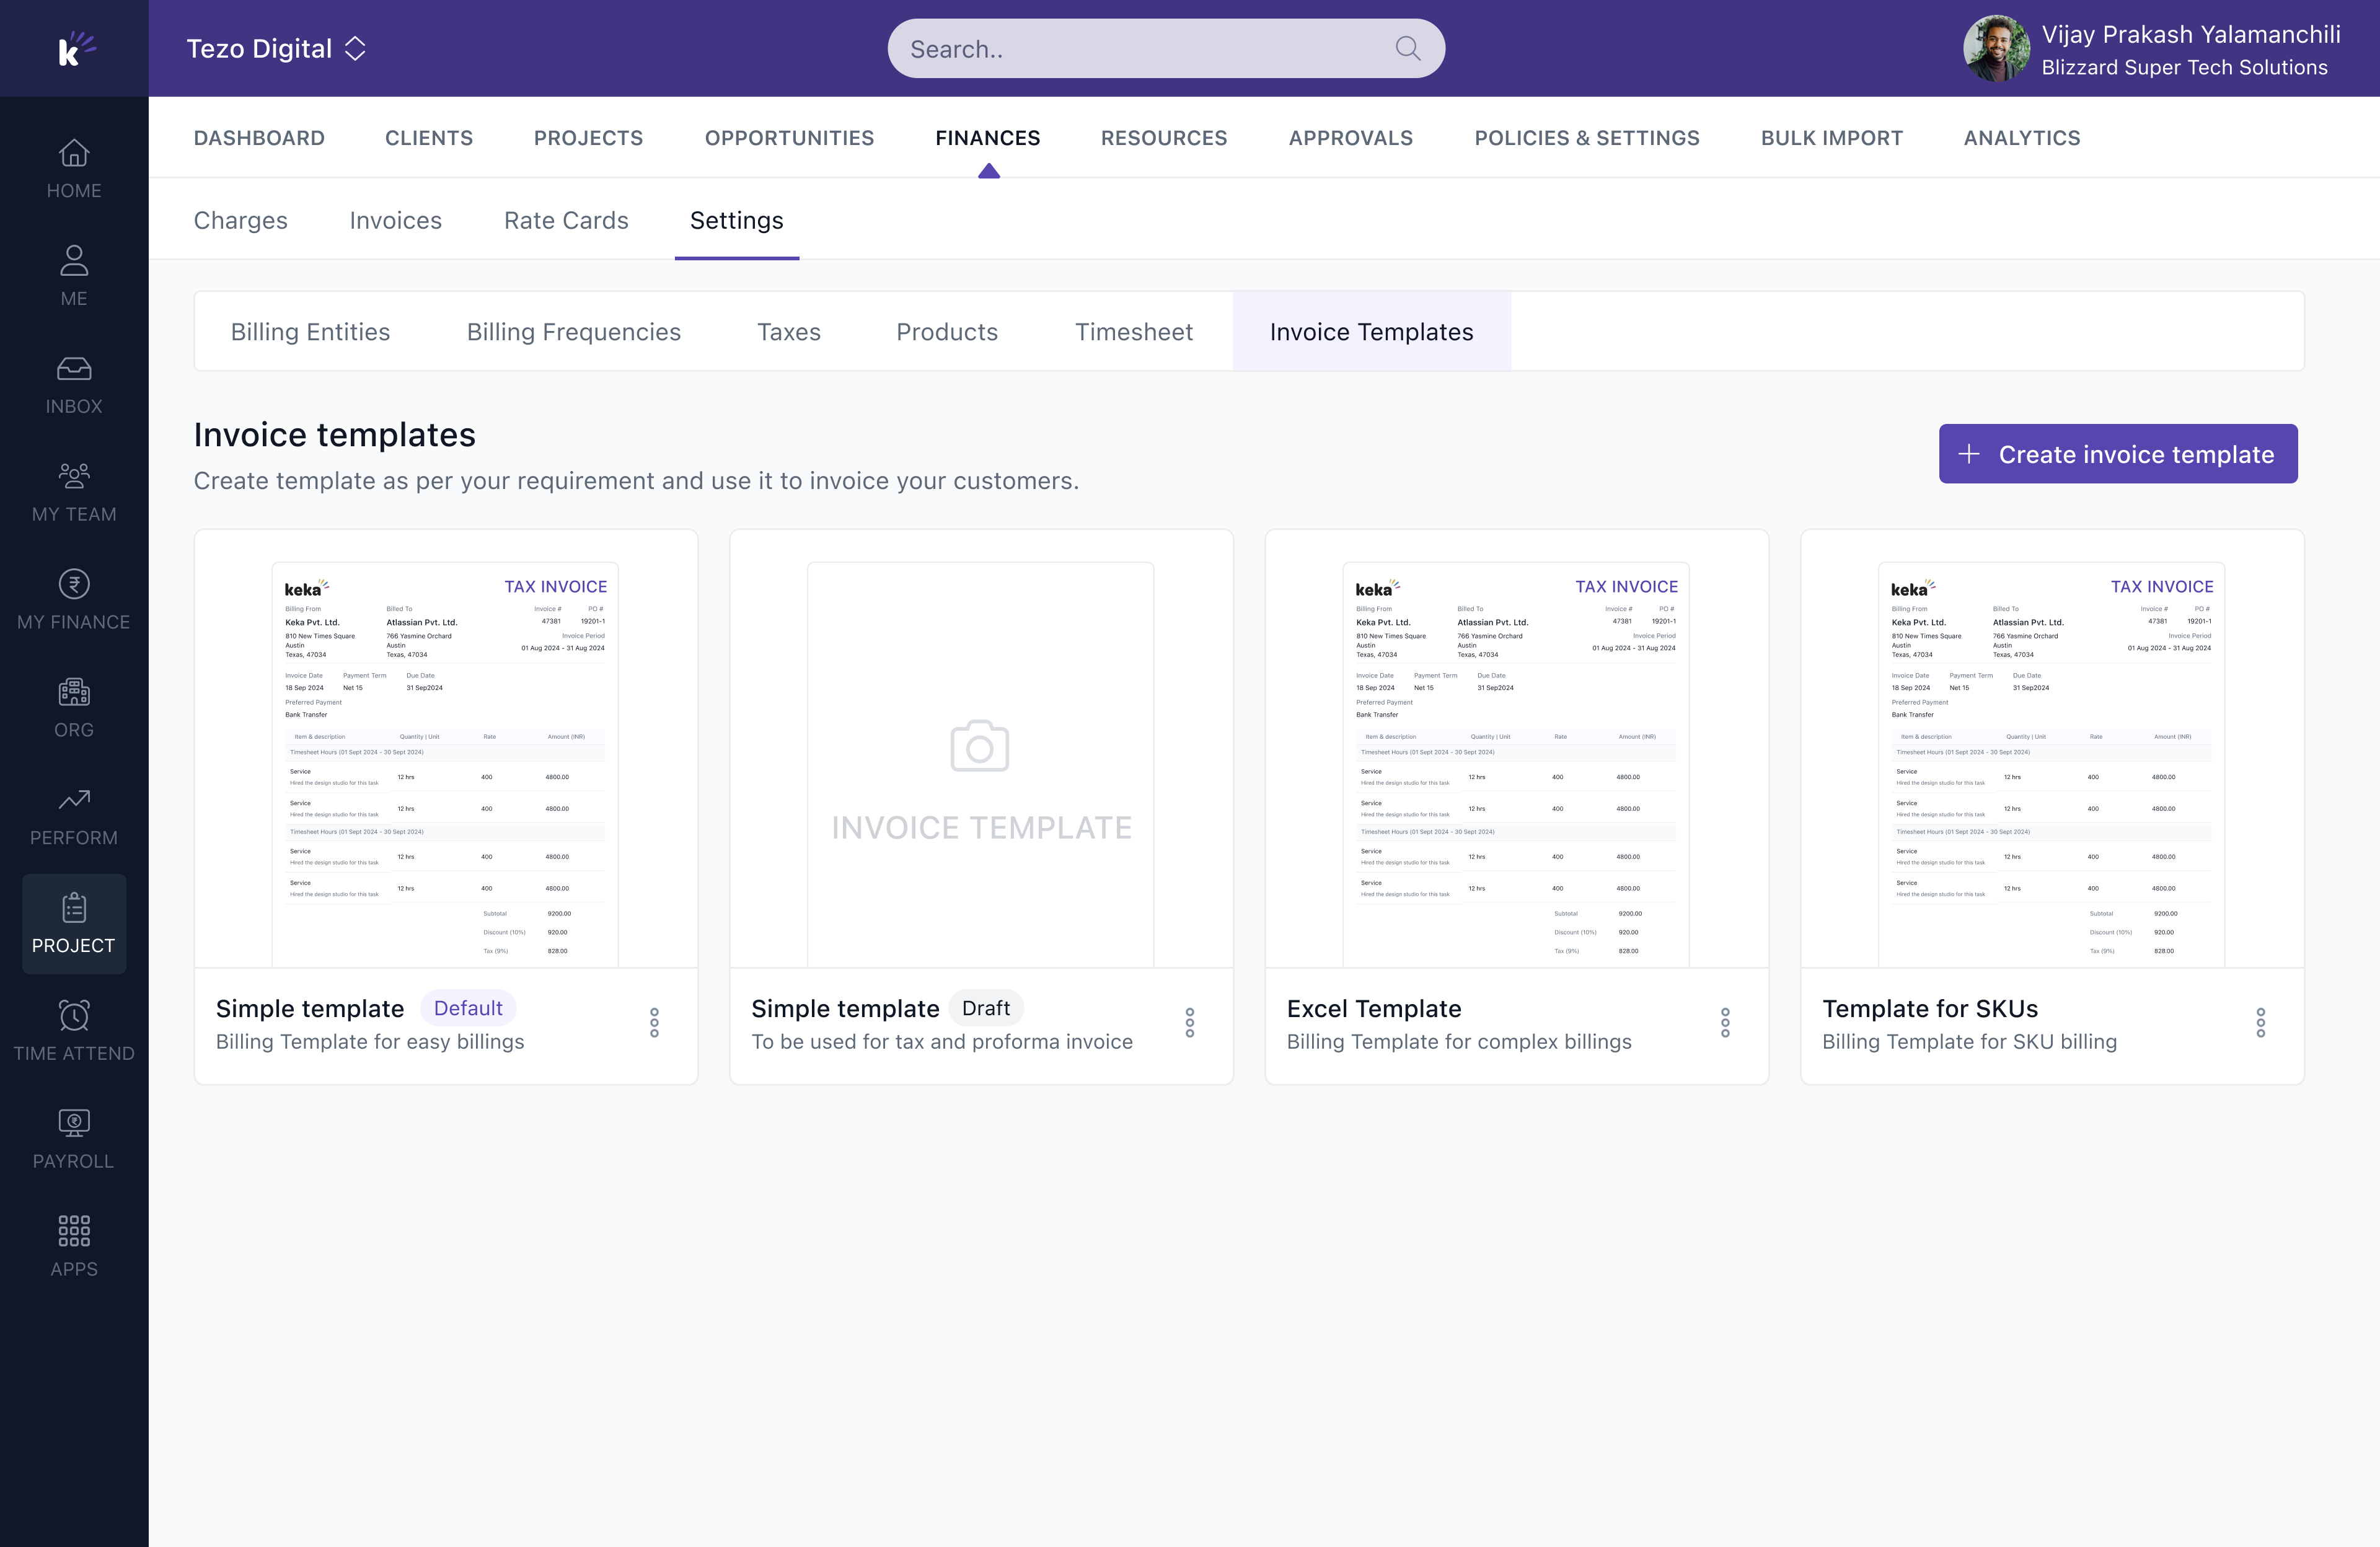Open the Home sidebar icon
Viewport: 2380px width, 1547px height.
(x=74, y=153)
